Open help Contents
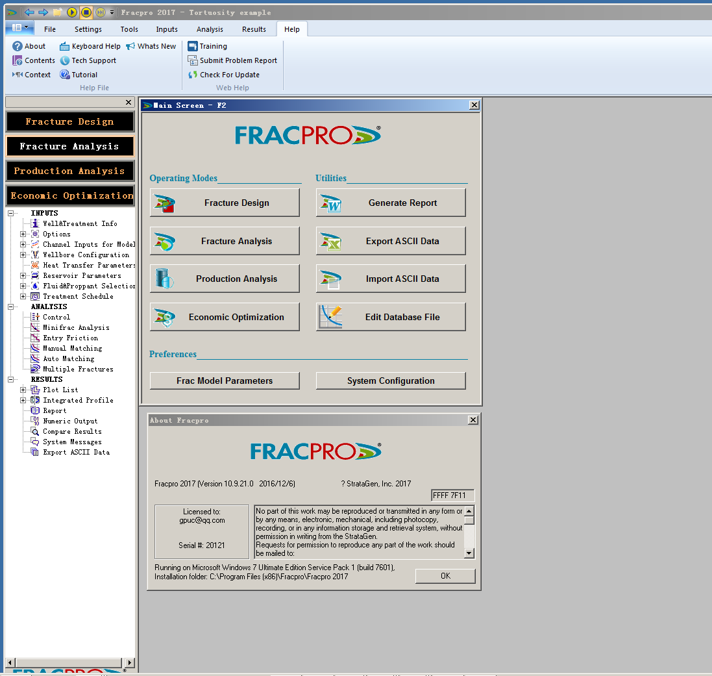This screenshot has height=676, width=712. [34, 60]
